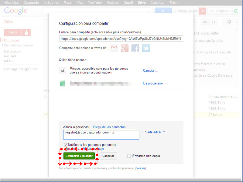Click [Cambiar] link for editor permissions
243x182 pixels.
coord(140,168)
